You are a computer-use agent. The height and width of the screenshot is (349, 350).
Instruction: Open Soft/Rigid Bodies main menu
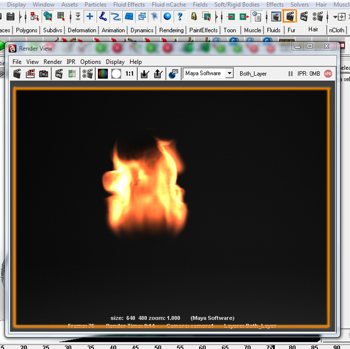pyautogui.click(x=237, y=5)
